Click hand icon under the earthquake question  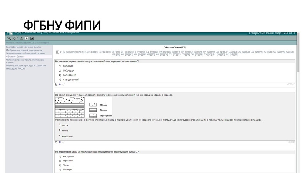click(x=56, y=84)
